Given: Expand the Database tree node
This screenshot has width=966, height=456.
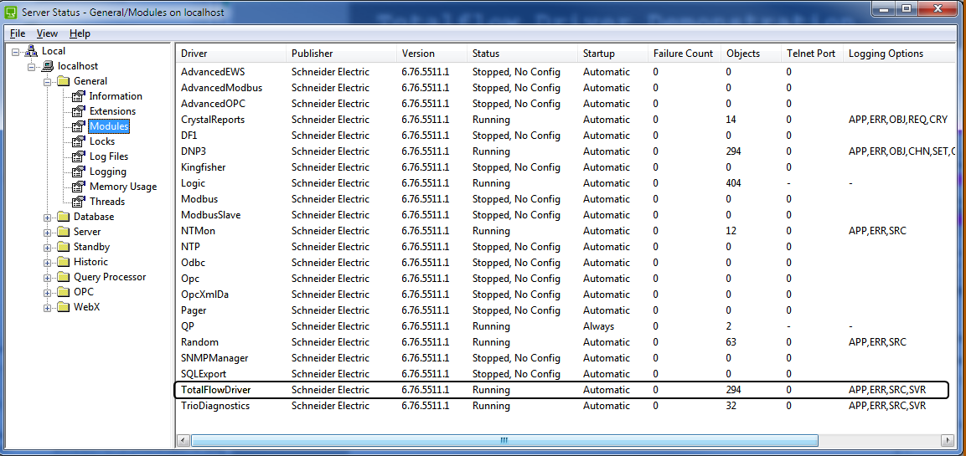Looking at the screenshot, I should tap(48, 217).
